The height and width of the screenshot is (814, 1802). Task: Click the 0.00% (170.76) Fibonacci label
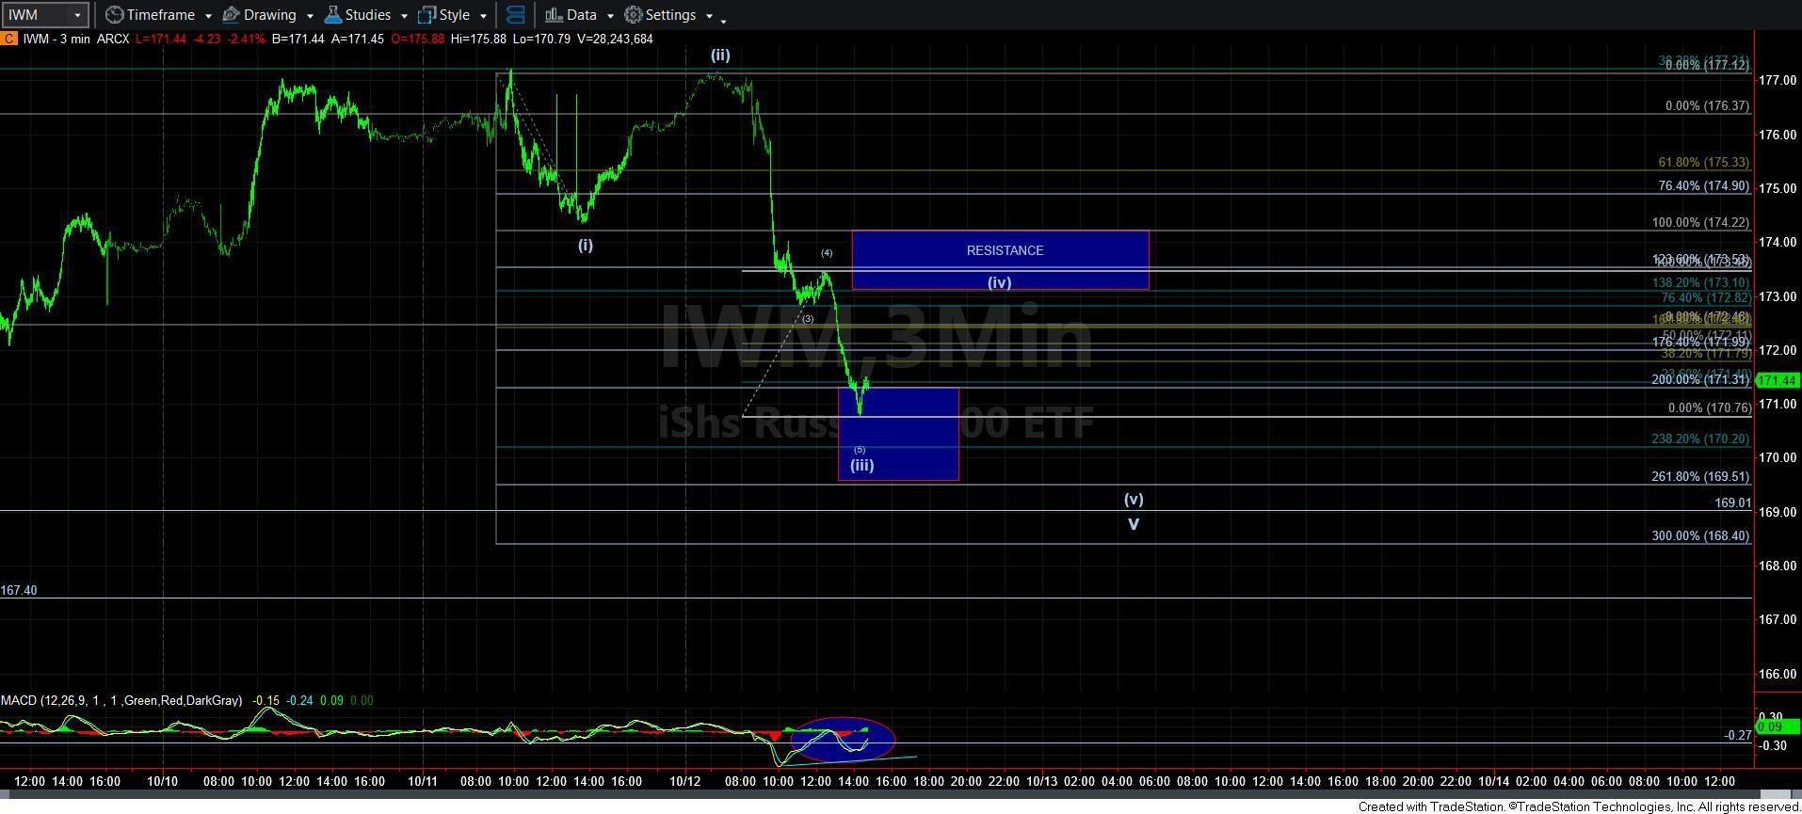(x=1709, y=408)
